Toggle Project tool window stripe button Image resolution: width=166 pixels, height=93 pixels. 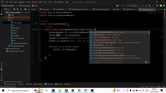pos(1,12)
